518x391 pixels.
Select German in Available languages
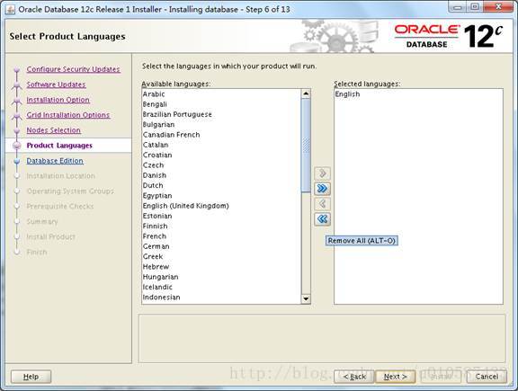pos(221,246)
